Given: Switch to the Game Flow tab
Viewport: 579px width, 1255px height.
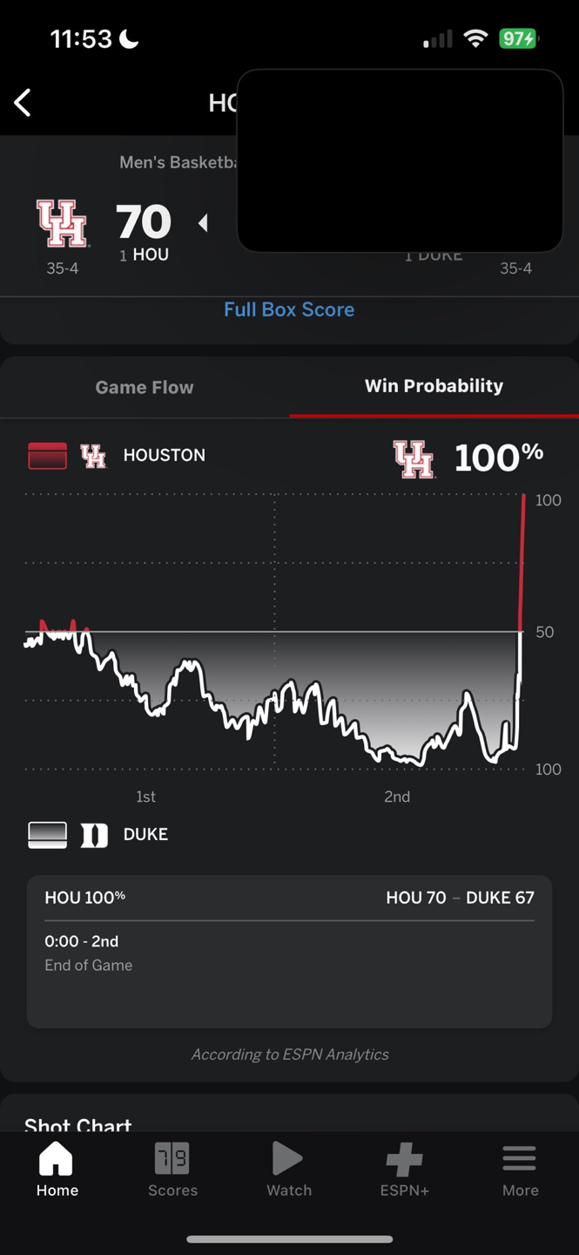Looking at the screenshot, I should (145, 387).
